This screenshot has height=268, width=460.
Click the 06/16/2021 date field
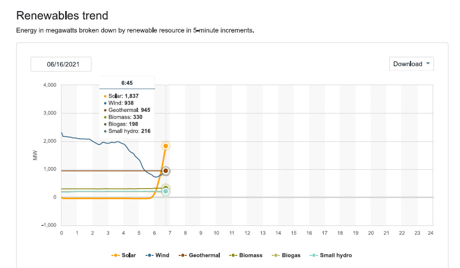pos(61,64)
